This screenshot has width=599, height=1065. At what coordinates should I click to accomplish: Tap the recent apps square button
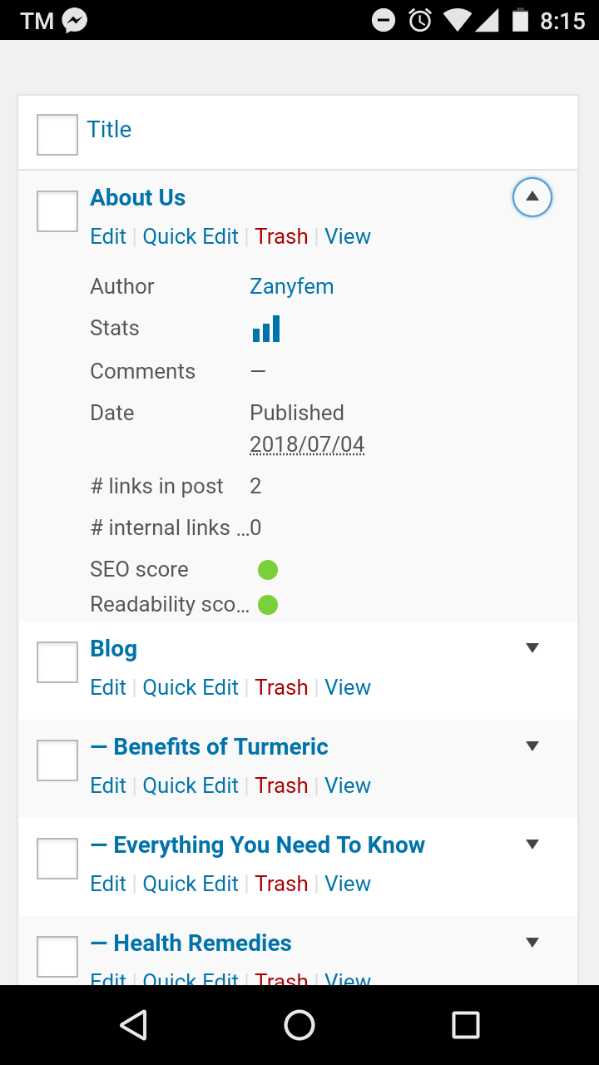[x=465, y=1025]
